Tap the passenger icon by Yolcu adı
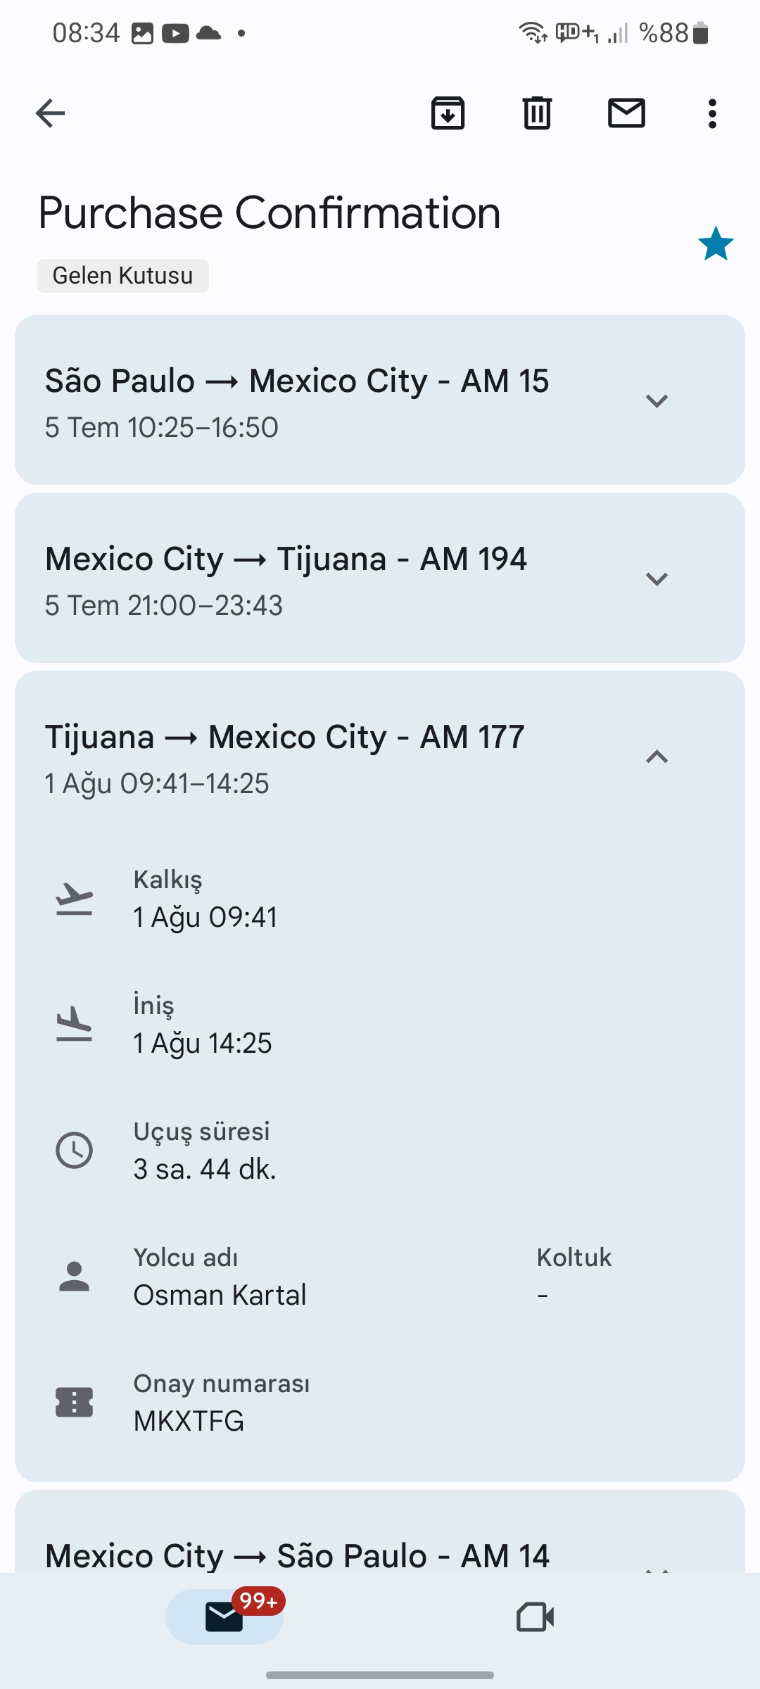 74,1277
